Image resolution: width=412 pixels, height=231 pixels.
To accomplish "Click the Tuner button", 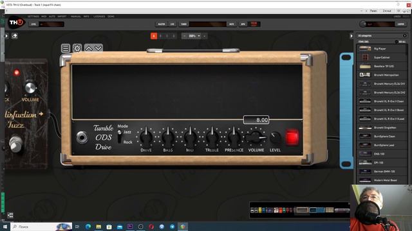I will tap(183, 24).
